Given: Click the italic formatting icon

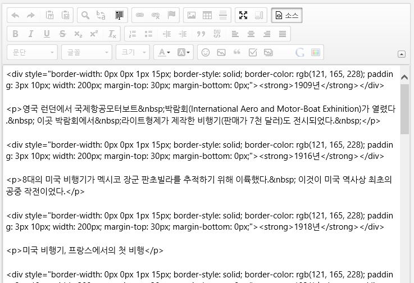Looking at the screenshot, I should [31, 34].
